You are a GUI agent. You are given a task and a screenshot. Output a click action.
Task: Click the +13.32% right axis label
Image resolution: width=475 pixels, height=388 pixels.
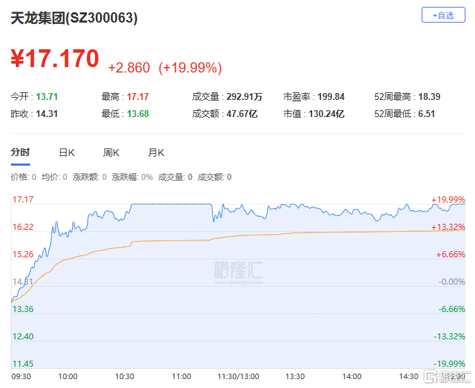tap(448, 227)
